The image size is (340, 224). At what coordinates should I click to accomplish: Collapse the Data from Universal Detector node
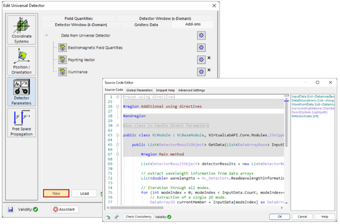click(47, 35)
